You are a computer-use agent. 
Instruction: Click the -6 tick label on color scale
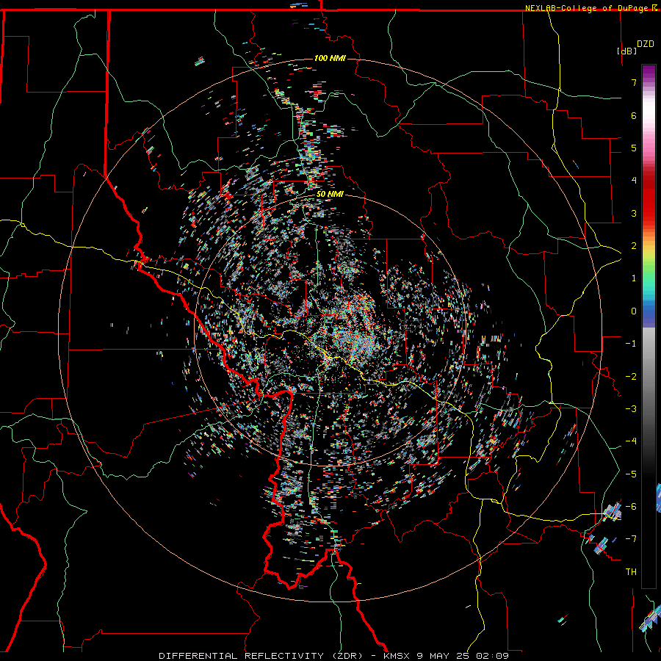pos(631,506)
